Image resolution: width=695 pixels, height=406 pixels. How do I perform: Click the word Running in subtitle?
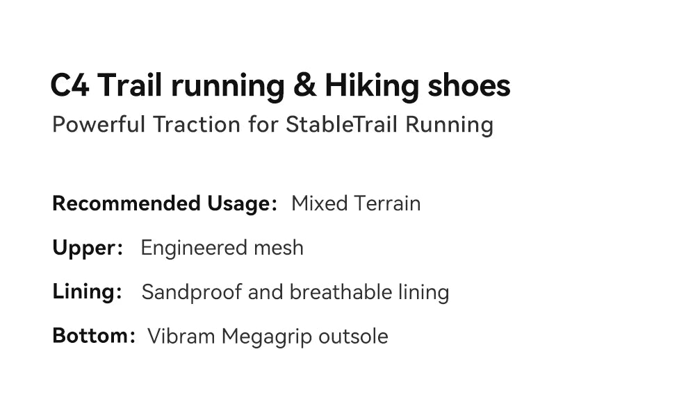(449, 125)
